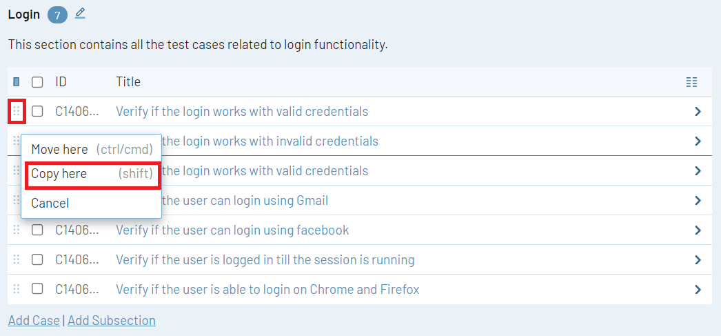Open details arrow for invalid credentials case

click(698, 141)
